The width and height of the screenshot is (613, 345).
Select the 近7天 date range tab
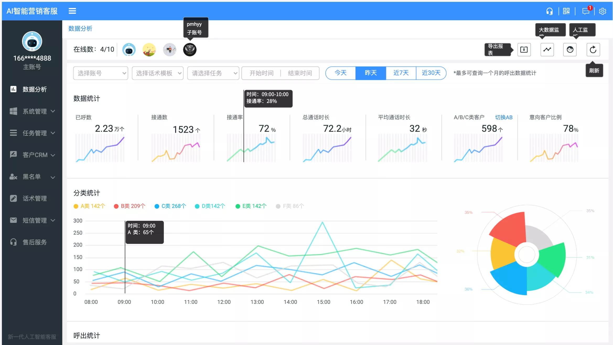(x=401, y=73)
